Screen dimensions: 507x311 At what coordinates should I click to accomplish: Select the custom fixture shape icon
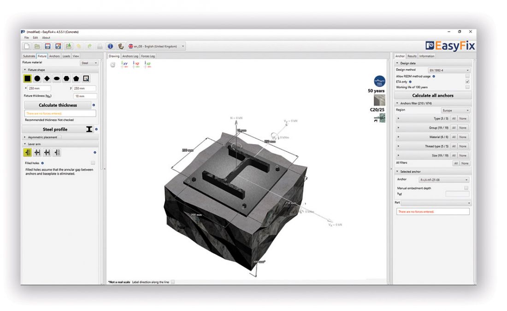[86, 78]
